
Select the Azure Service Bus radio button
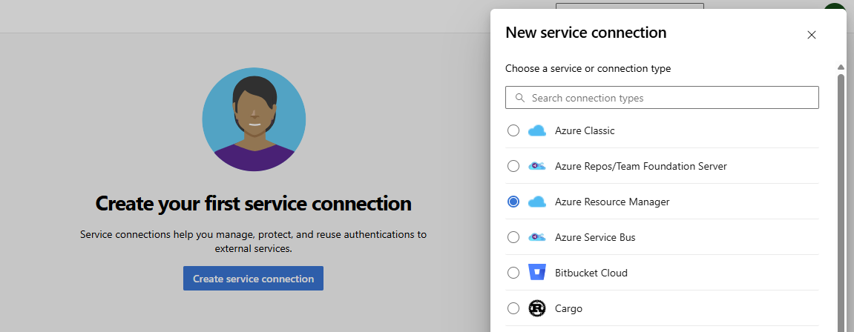click(x=513, y=237)
